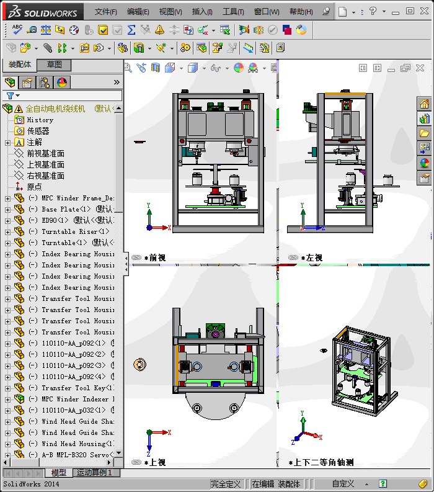Click the New document icon

343,12
